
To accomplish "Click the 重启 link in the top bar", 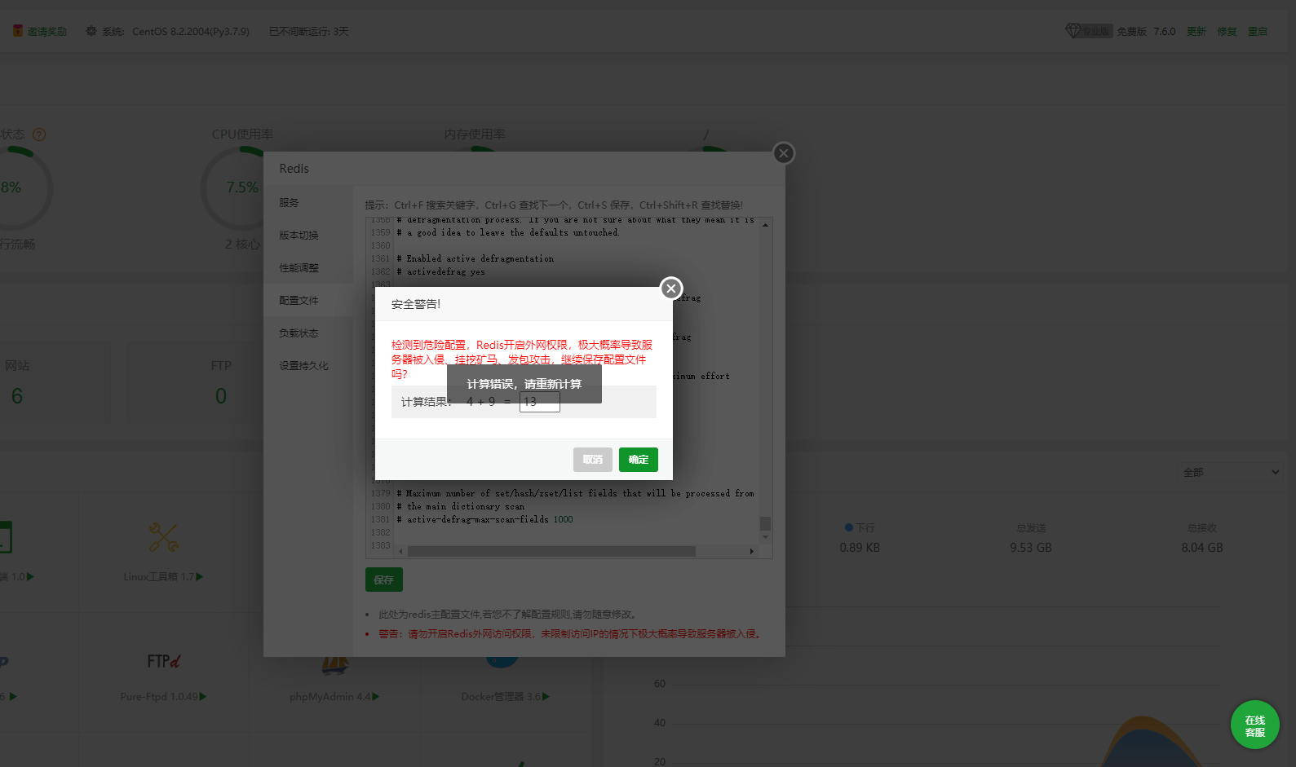I will pyautogui.click(x=1258, y=31).
